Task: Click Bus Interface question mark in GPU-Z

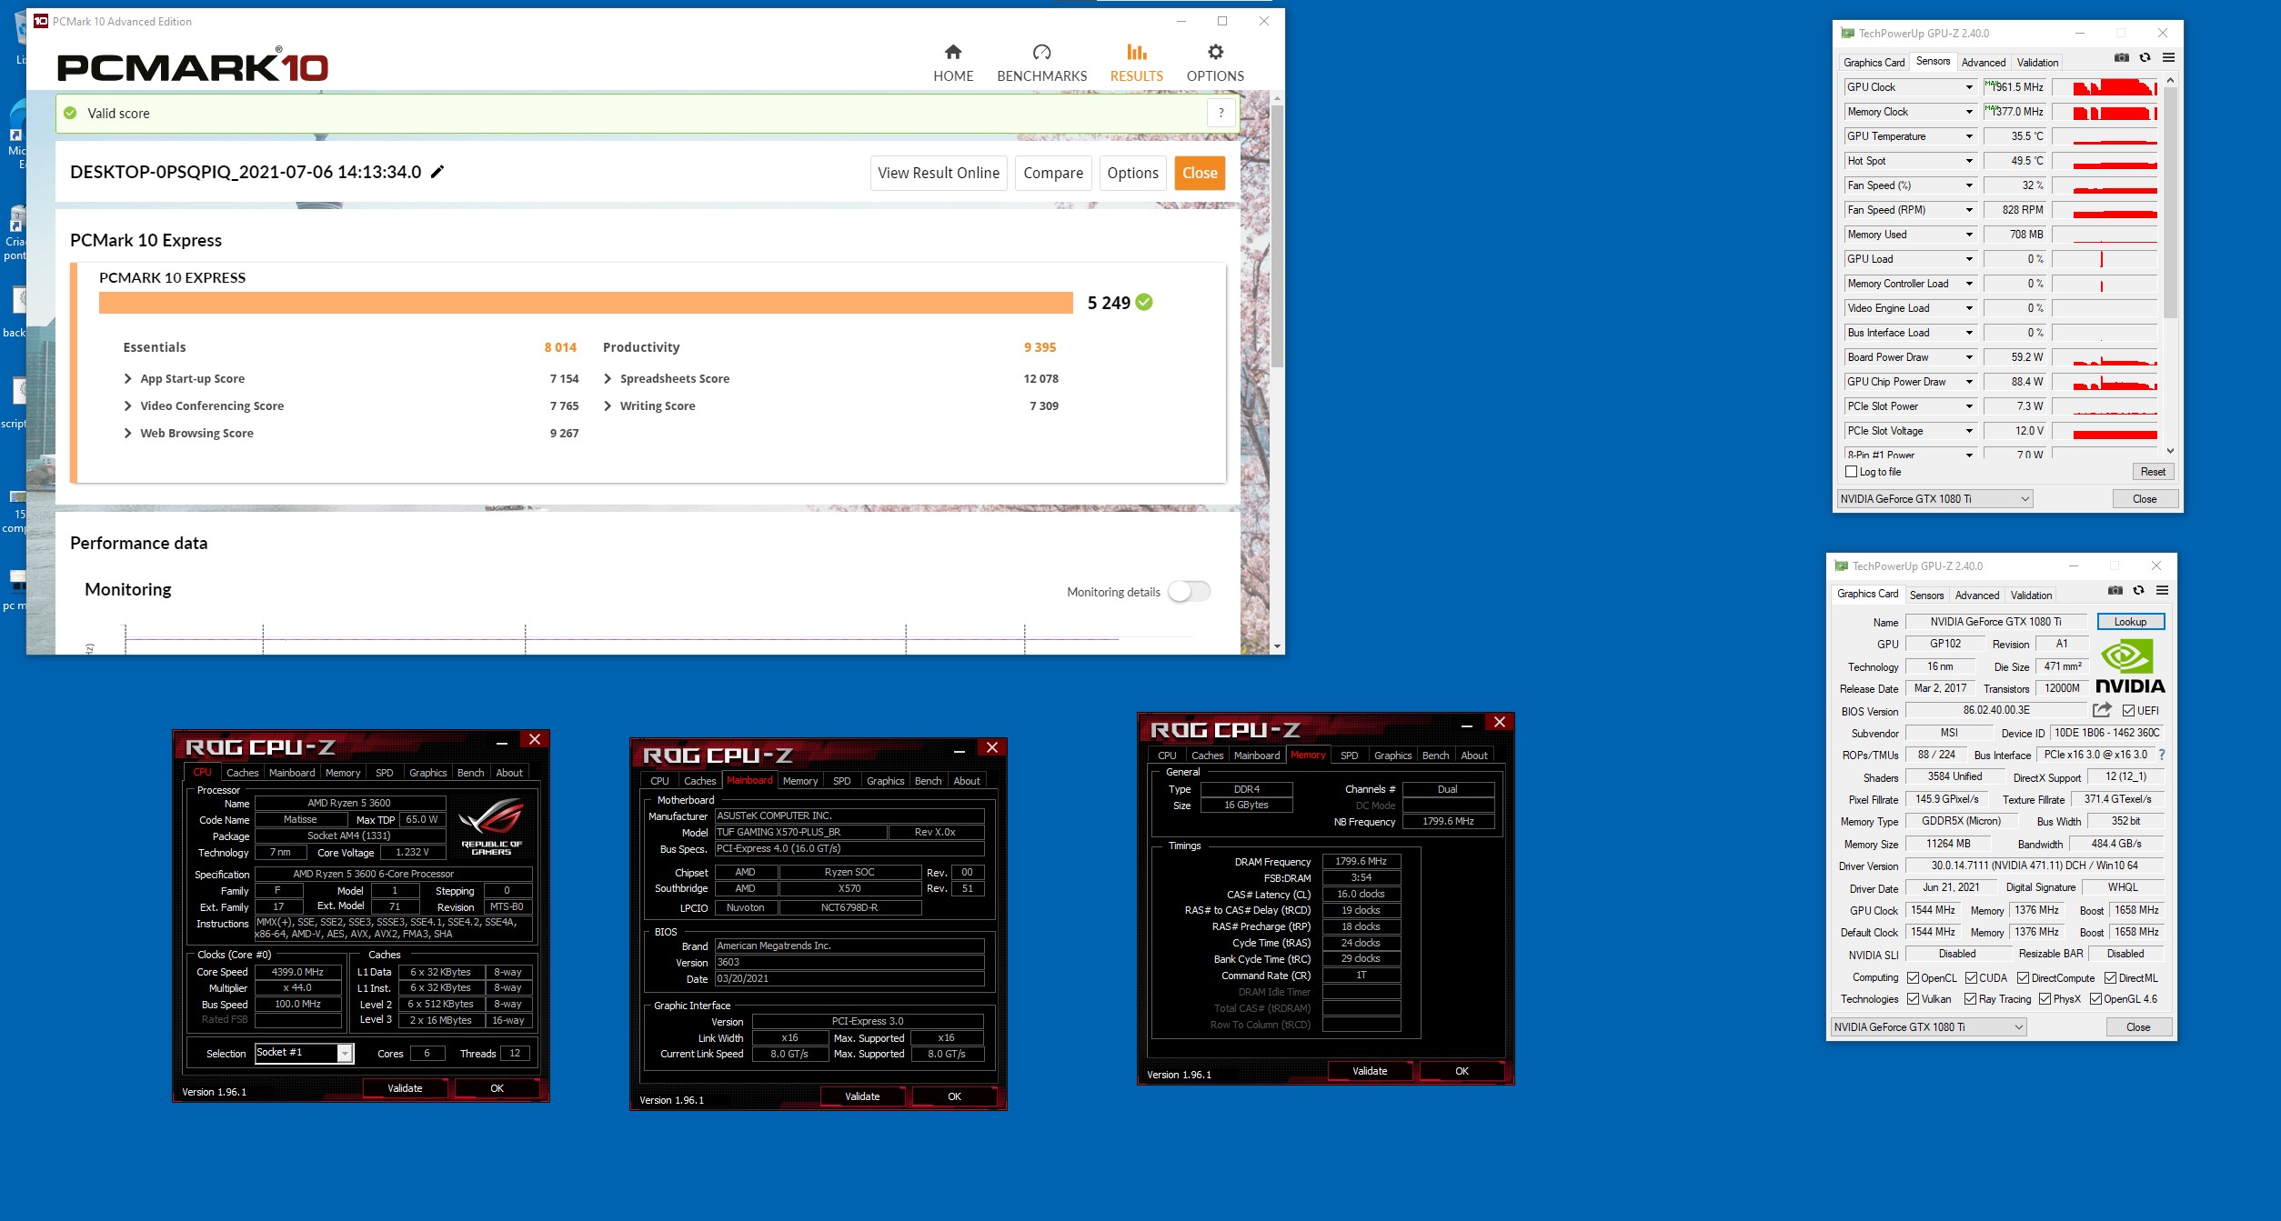Action: click(x=2162, y=755)
